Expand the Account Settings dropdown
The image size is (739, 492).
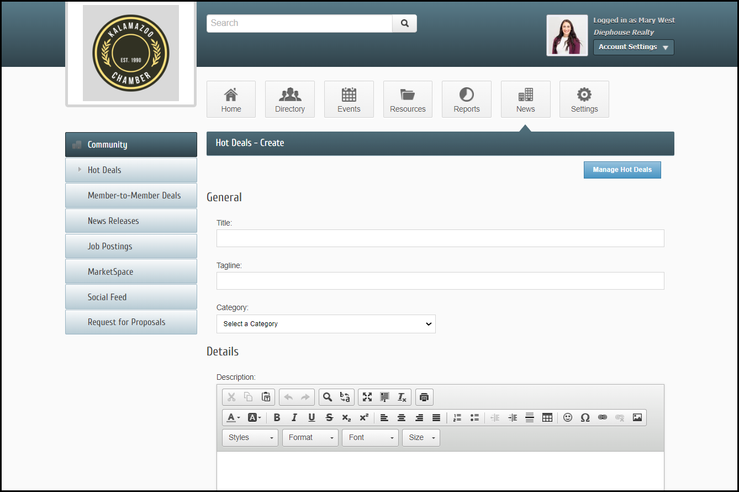[x=634, y=47]
